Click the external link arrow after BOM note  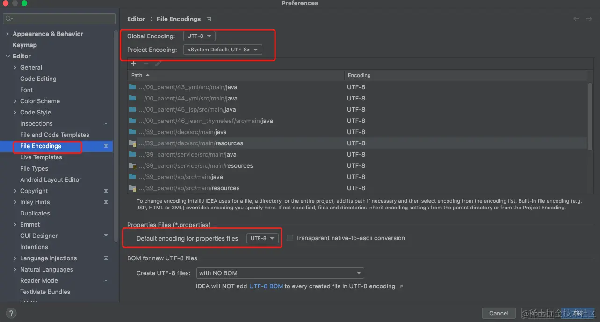[401, 286]
